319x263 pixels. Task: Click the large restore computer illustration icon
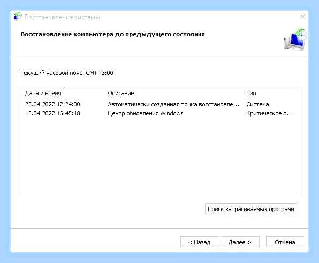295,40
